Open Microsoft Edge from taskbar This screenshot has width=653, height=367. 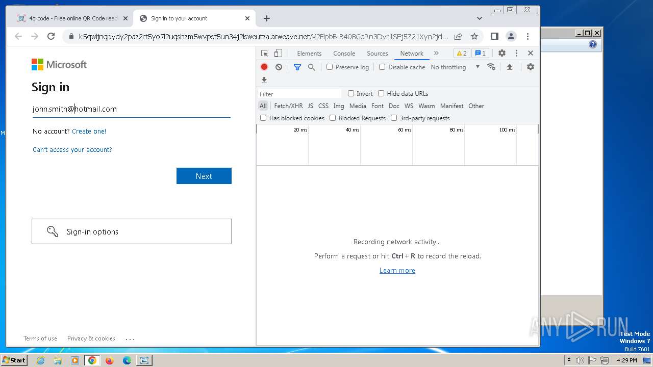point(127,360)
